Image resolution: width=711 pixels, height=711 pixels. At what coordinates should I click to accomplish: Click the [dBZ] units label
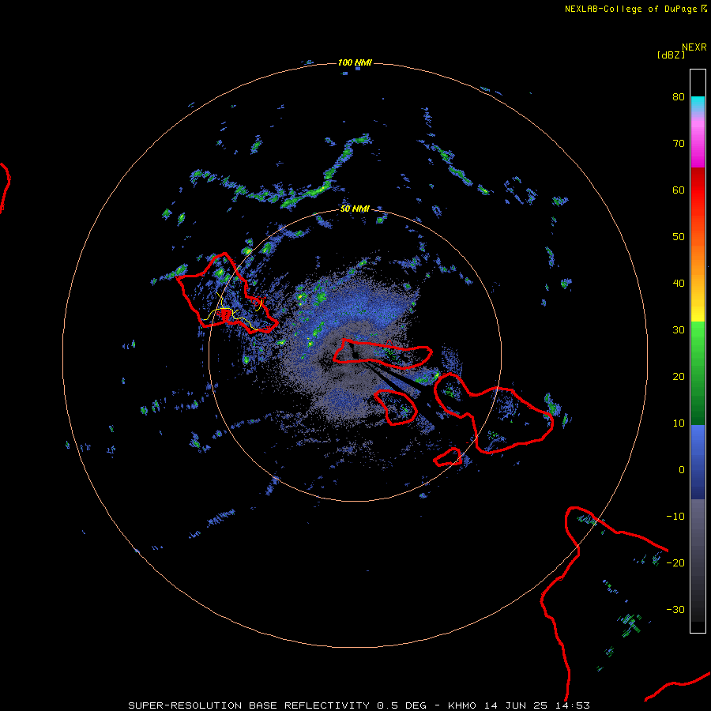point(671,55)
